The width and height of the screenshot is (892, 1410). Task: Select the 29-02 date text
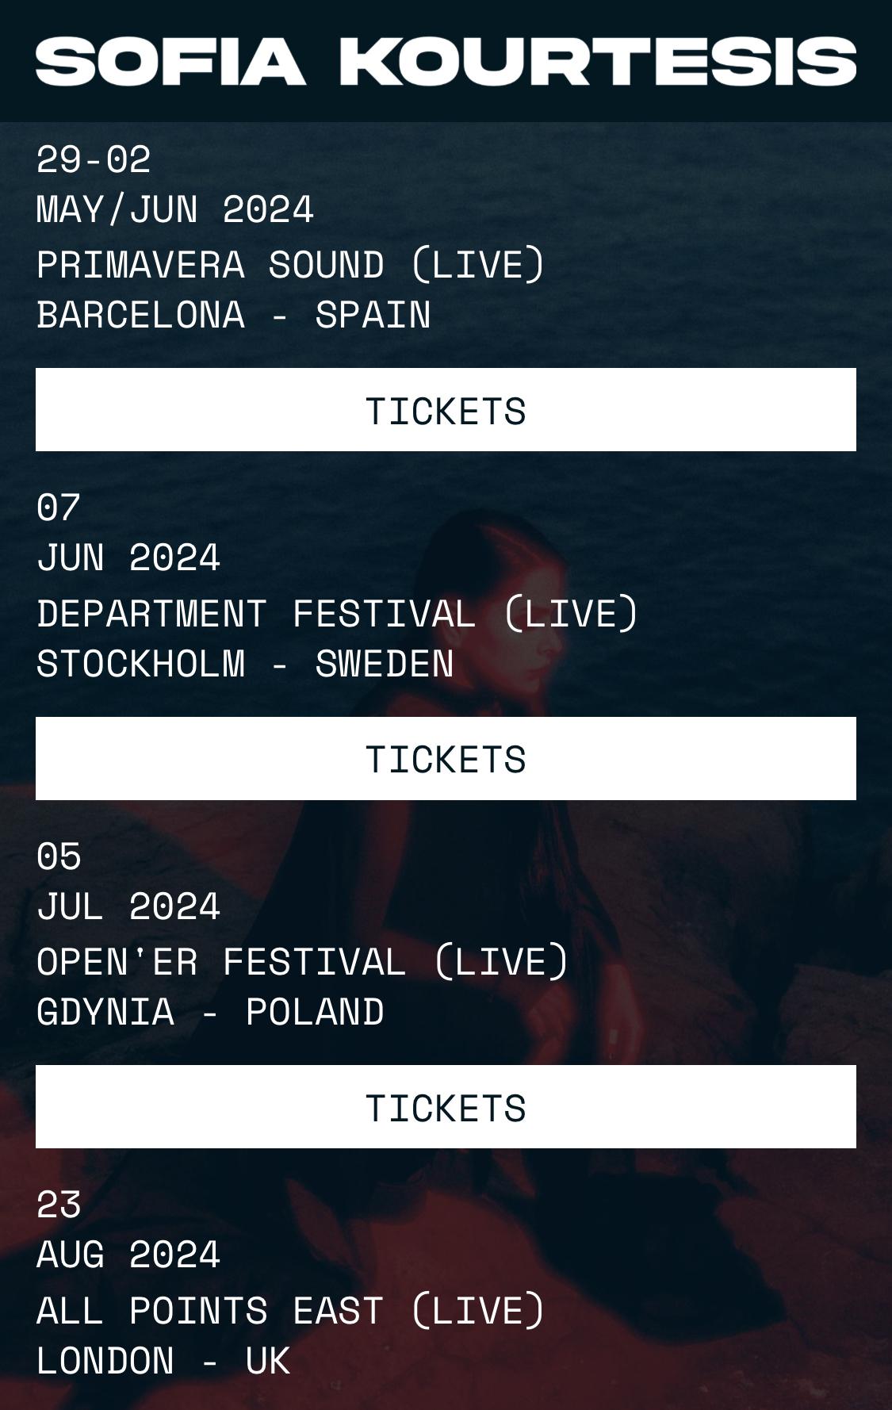(x=94, y=159)
